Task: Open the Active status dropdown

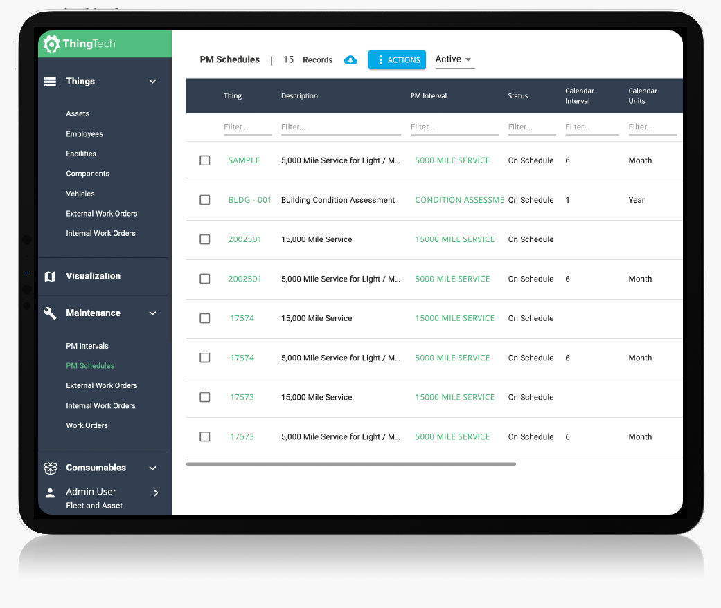Action: (x=454, y=59)
